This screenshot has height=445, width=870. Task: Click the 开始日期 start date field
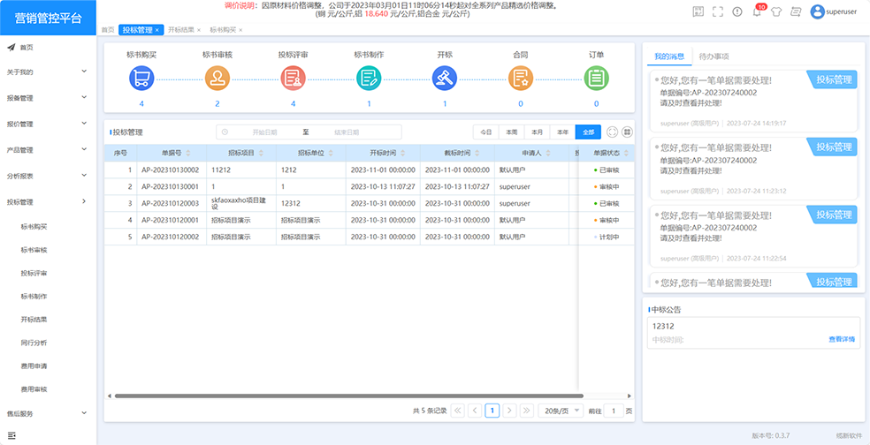tap(264, 132)
